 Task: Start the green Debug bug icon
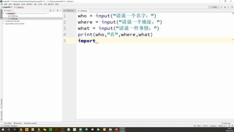point(225,7)
